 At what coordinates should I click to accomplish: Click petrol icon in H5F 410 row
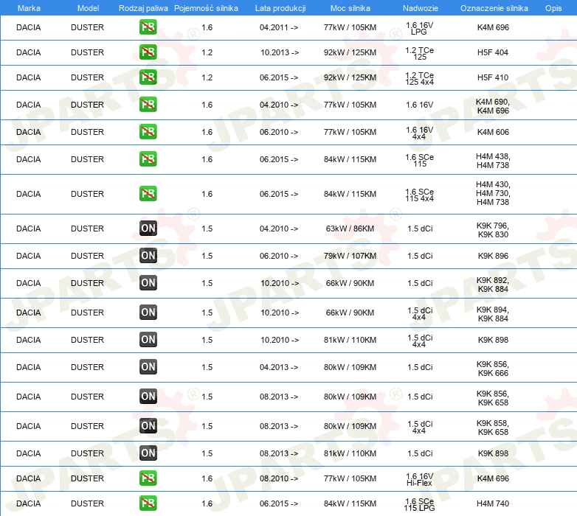(x=148, y=77)
